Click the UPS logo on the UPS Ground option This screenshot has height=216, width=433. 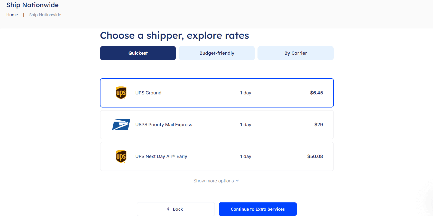click(121, 93)
